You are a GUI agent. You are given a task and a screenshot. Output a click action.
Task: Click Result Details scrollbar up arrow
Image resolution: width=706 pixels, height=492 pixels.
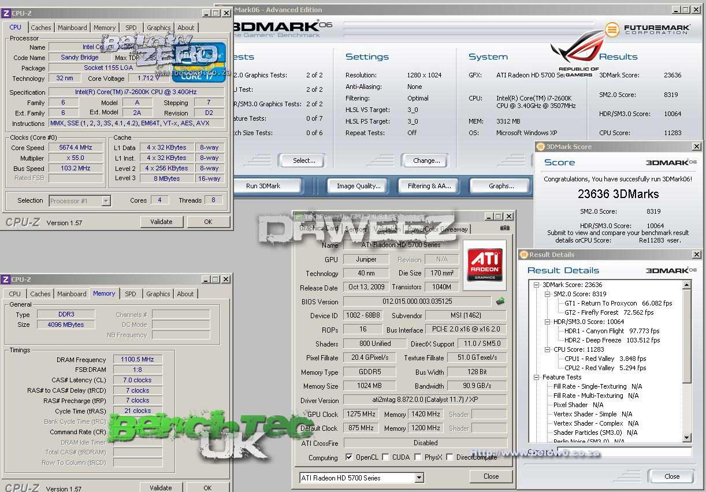click(687, 285)
